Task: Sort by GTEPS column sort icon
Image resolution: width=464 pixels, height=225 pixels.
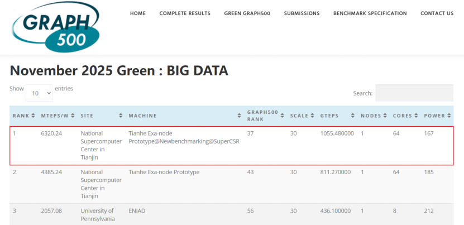Action: click(x=353, y=116)
